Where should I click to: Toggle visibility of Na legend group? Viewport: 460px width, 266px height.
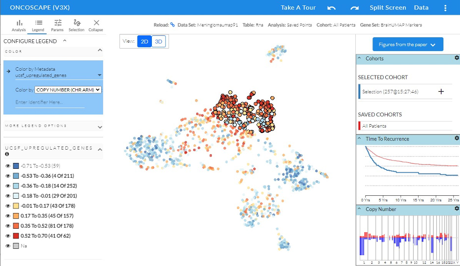tap(8, 245)
